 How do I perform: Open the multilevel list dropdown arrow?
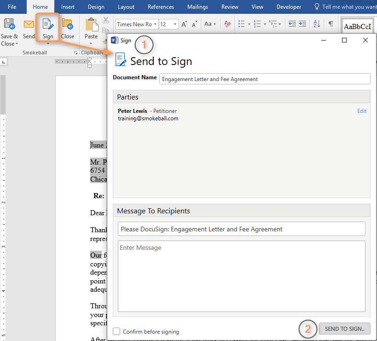click(x=279, y=24)
